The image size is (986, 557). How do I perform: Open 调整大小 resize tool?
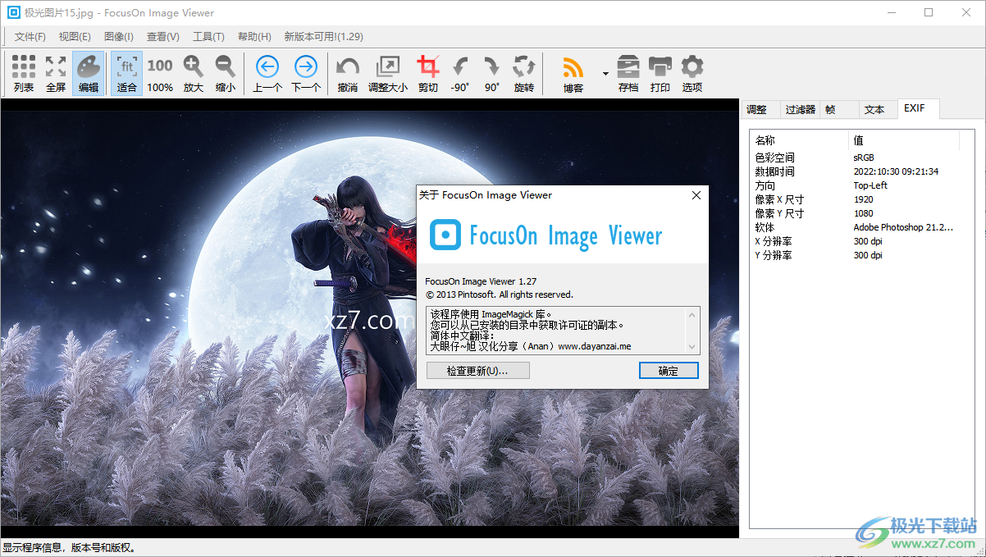(x=388, y=74)
